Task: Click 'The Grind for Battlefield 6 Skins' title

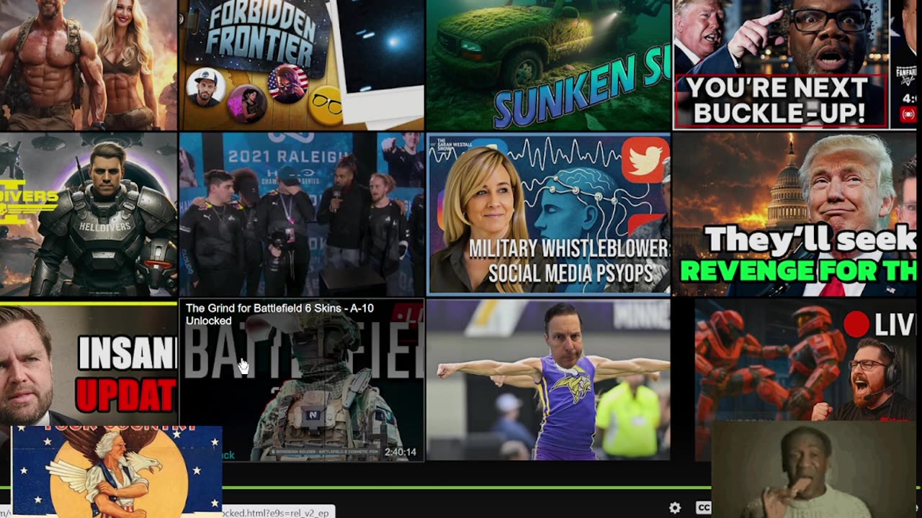Action: pyautogui.click(x=279, y=314)
